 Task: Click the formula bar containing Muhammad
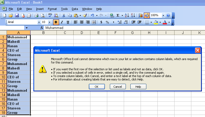tap(124, 28)
